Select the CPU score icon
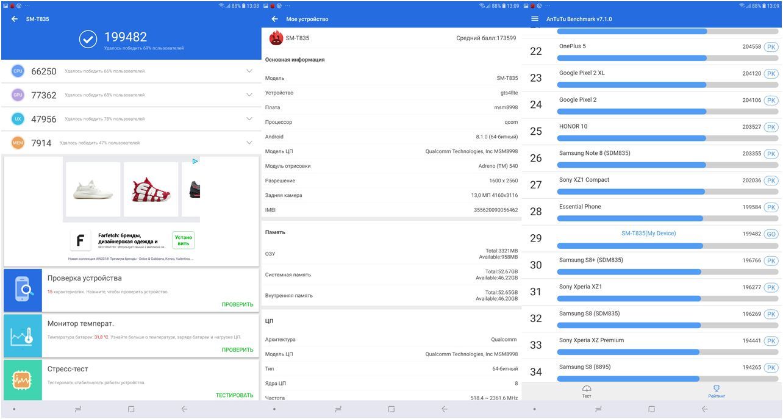The image size is (783, 419). click(19, 71)
